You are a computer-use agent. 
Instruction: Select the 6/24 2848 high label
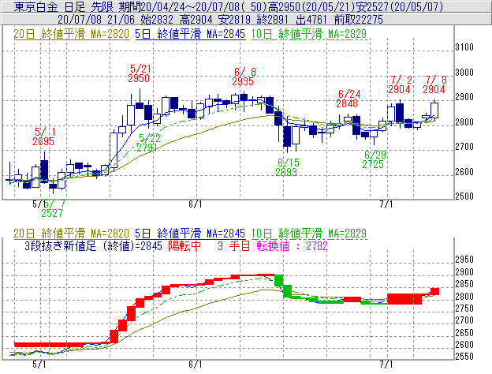348,99
